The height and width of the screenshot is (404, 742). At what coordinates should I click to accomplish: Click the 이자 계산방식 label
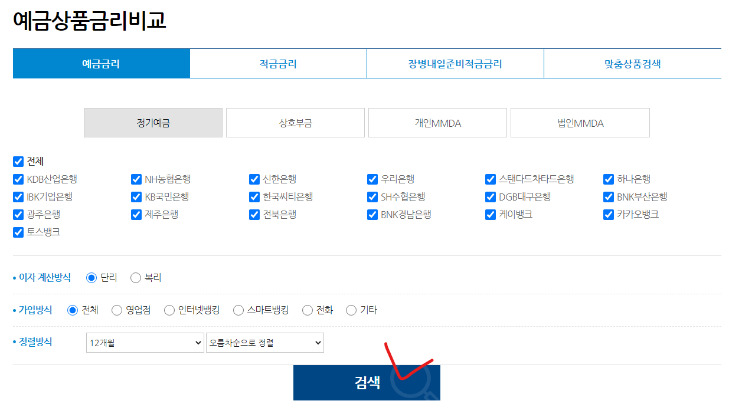click(45, 277)
